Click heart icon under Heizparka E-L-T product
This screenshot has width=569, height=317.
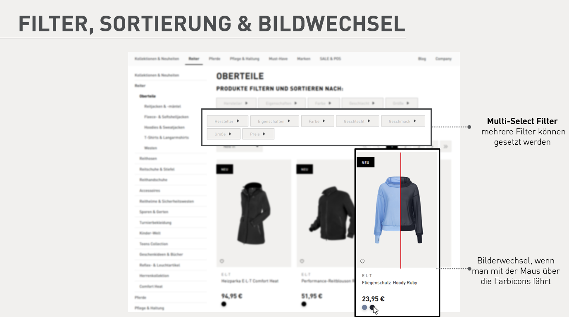pos(222,261)
